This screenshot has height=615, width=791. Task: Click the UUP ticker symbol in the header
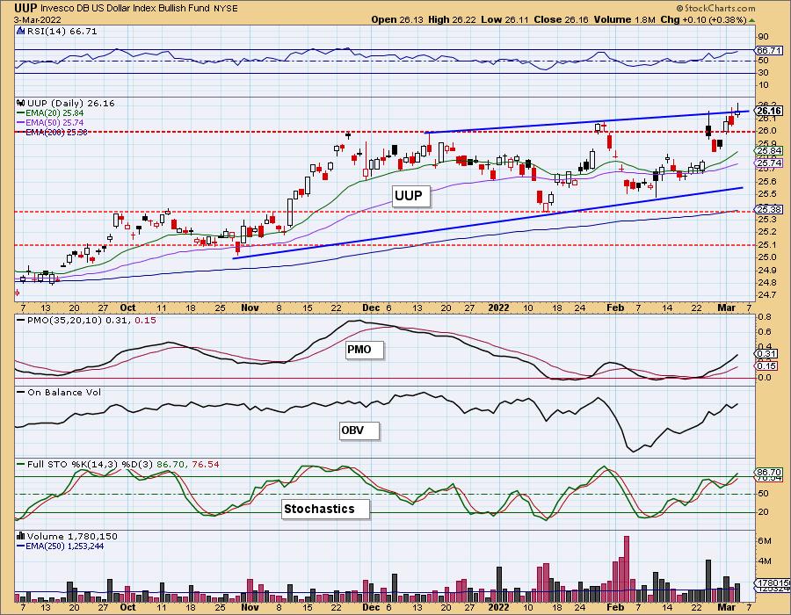(x=25, y=8)
